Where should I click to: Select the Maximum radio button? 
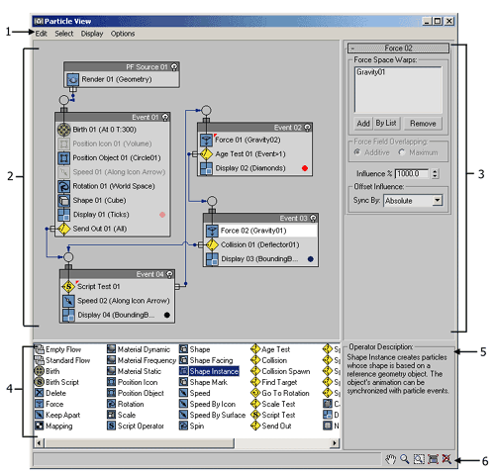(x=401, y=152)
